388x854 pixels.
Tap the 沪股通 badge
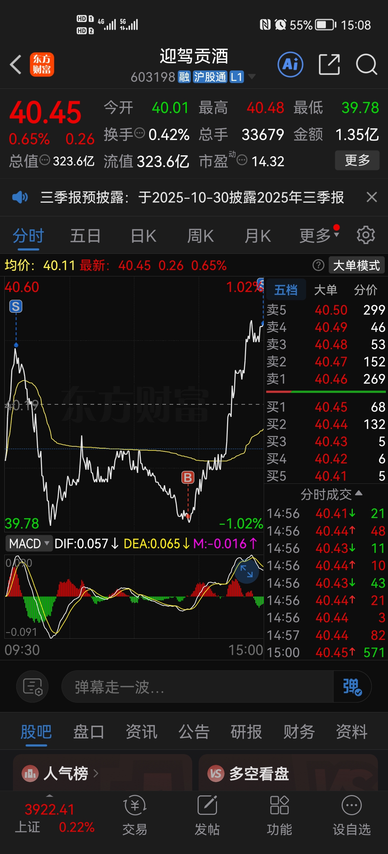pyautogui.click(x=210, y=77)
